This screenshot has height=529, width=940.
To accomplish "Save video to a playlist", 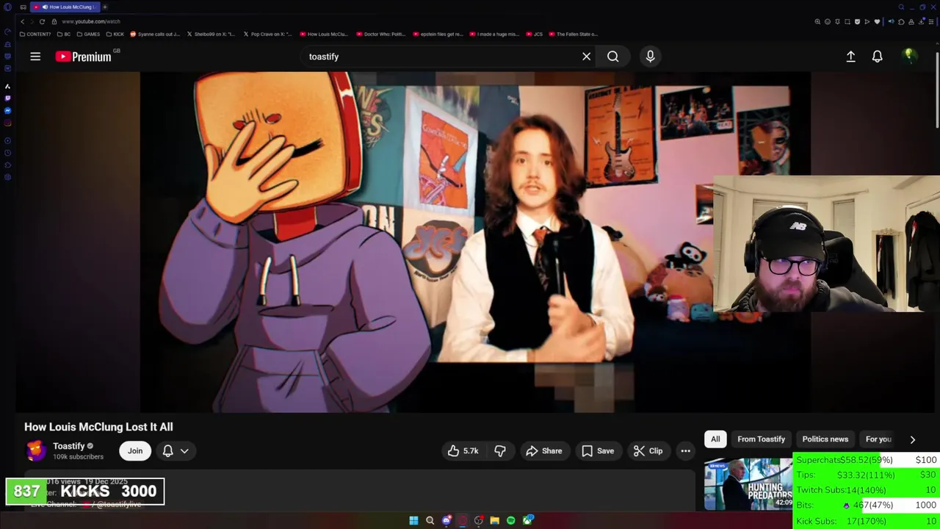I will tap(598, 451).
